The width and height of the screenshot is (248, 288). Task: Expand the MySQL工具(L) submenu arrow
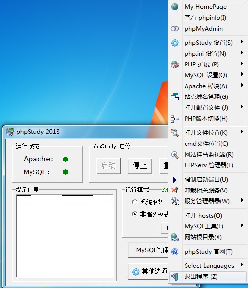pyautogui.click(x=242, y=225)
